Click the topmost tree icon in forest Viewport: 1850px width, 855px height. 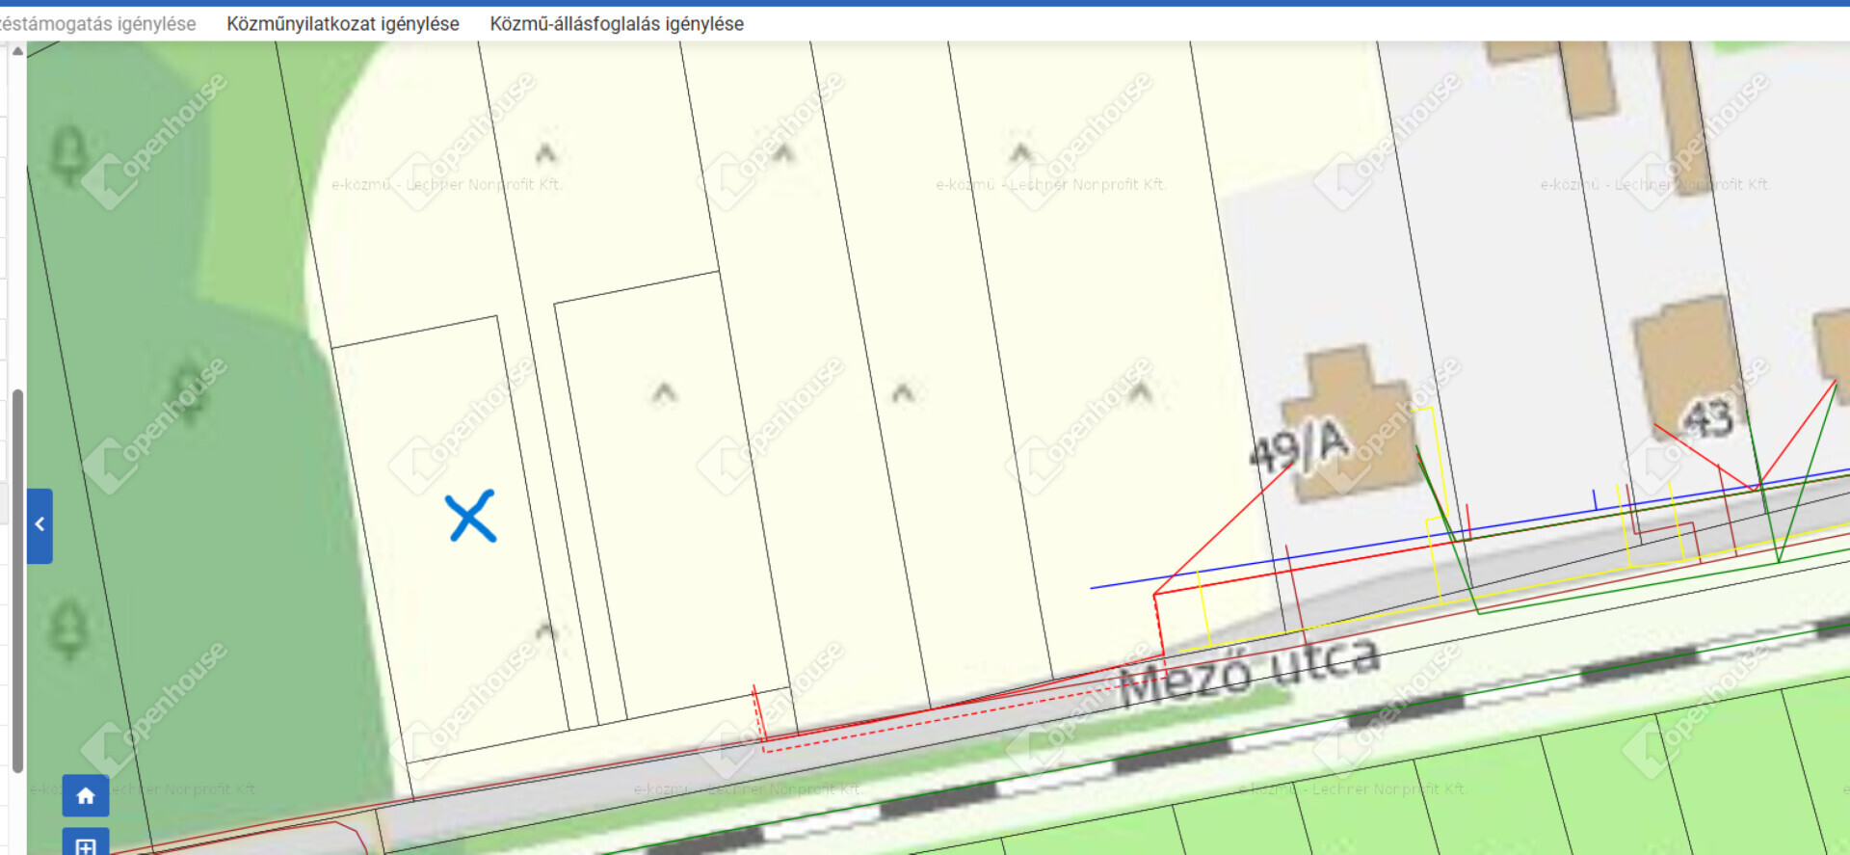pyautogui.click(x=68, y=154)
